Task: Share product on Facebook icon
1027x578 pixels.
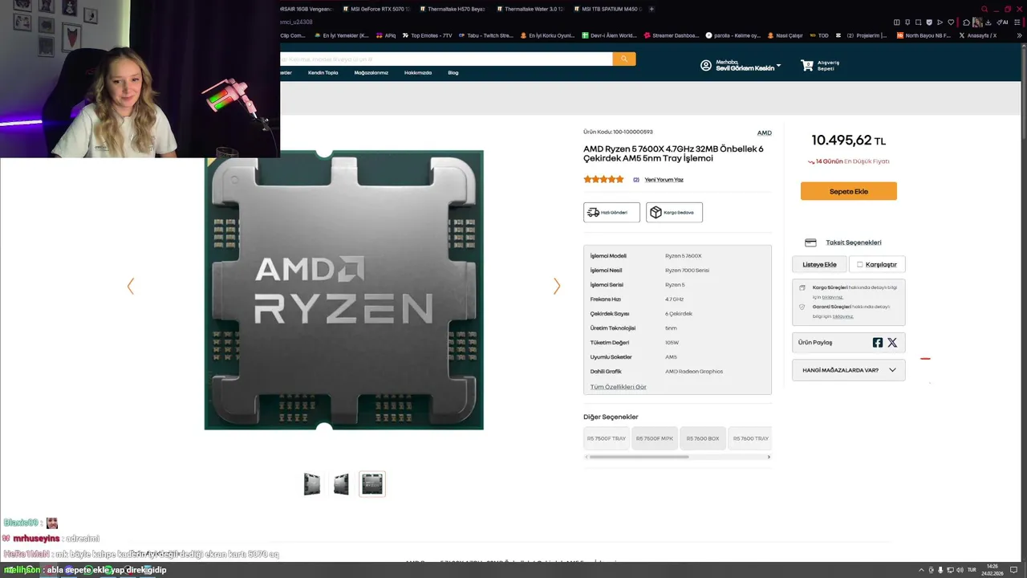Action: 878,343
